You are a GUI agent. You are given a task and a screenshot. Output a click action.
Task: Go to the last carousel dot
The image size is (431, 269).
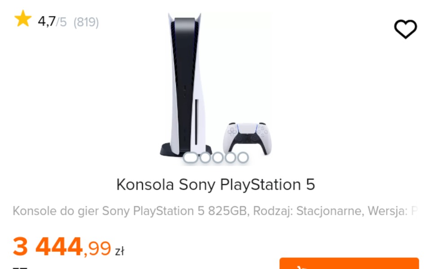(x=243, y=157)
